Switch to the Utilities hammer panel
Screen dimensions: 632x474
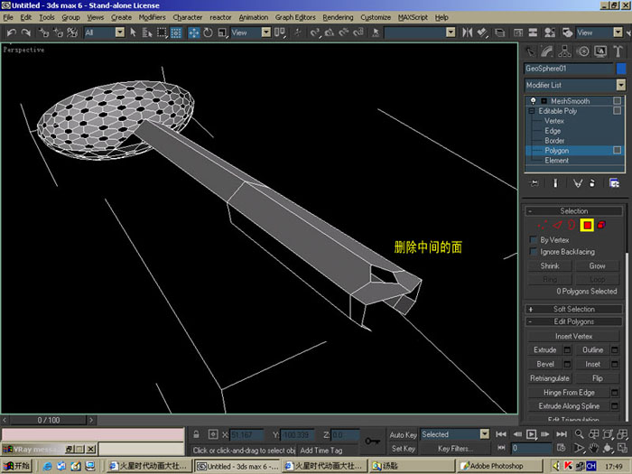tap(618, 51)
